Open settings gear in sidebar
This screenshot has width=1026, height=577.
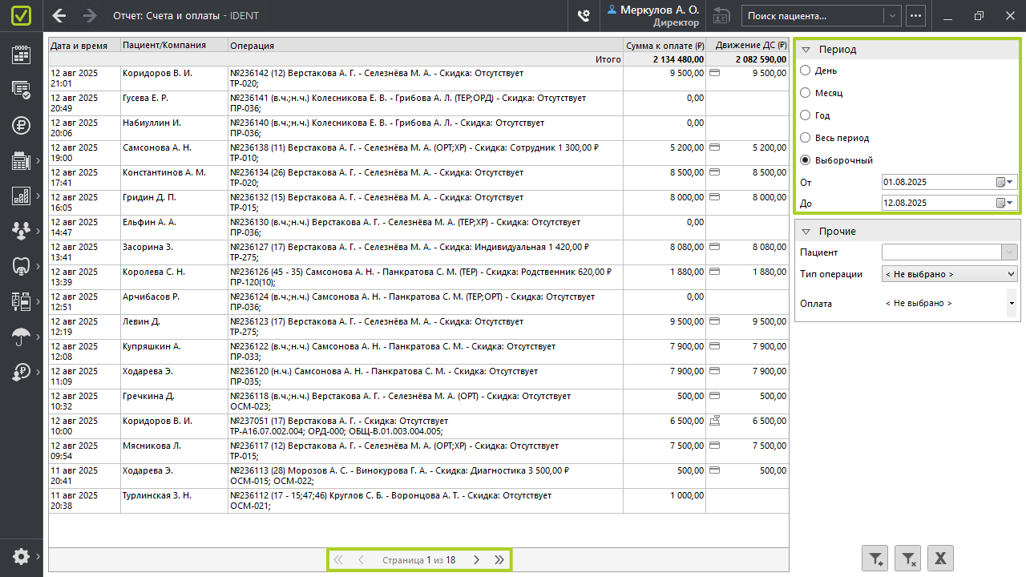(21, 556)
